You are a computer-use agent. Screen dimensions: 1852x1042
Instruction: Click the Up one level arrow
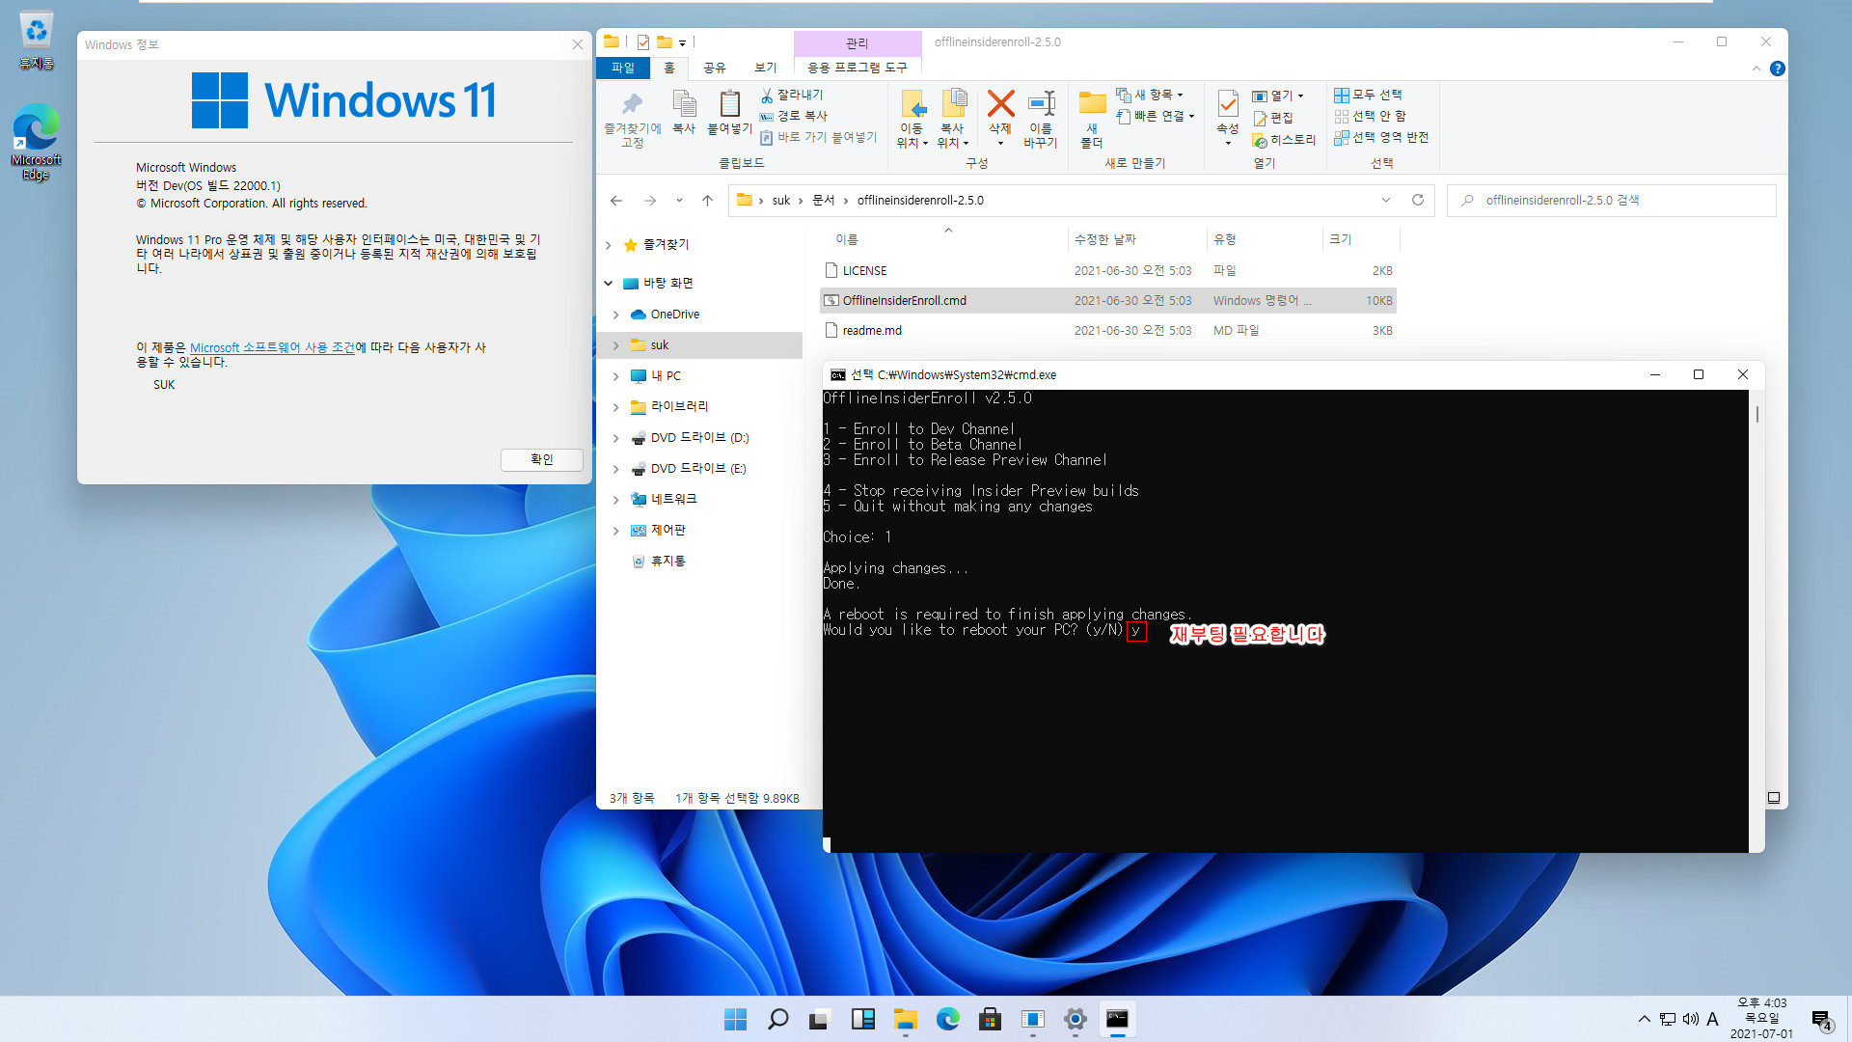point(707,201)
